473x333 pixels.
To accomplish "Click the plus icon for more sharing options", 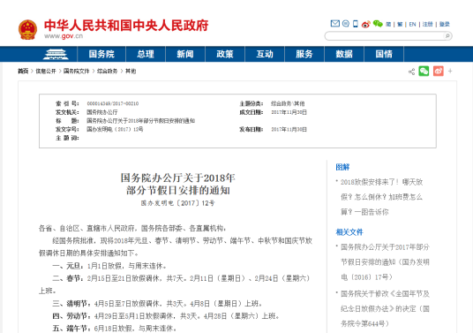I will tap(450, 72).
